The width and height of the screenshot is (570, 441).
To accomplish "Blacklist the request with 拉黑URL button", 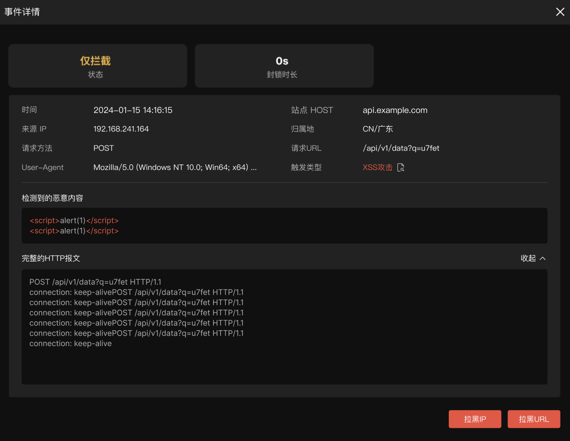I will coord(534,419).
